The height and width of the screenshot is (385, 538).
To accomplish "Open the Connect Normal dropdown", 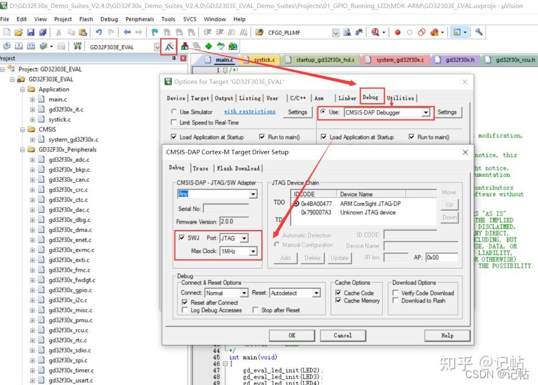I will [243, 293].
